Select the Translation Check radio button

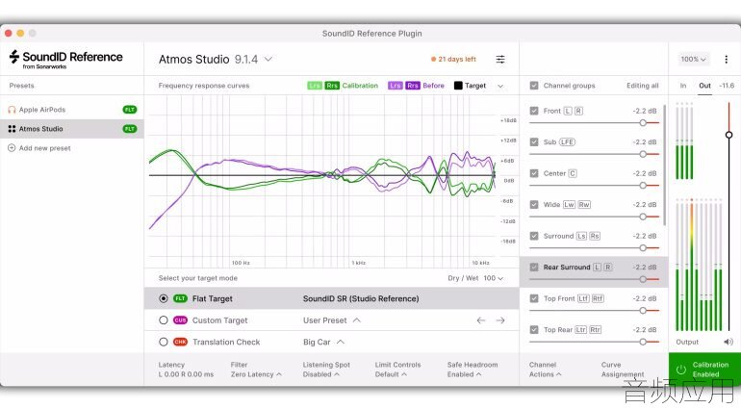tap(164, 342)
